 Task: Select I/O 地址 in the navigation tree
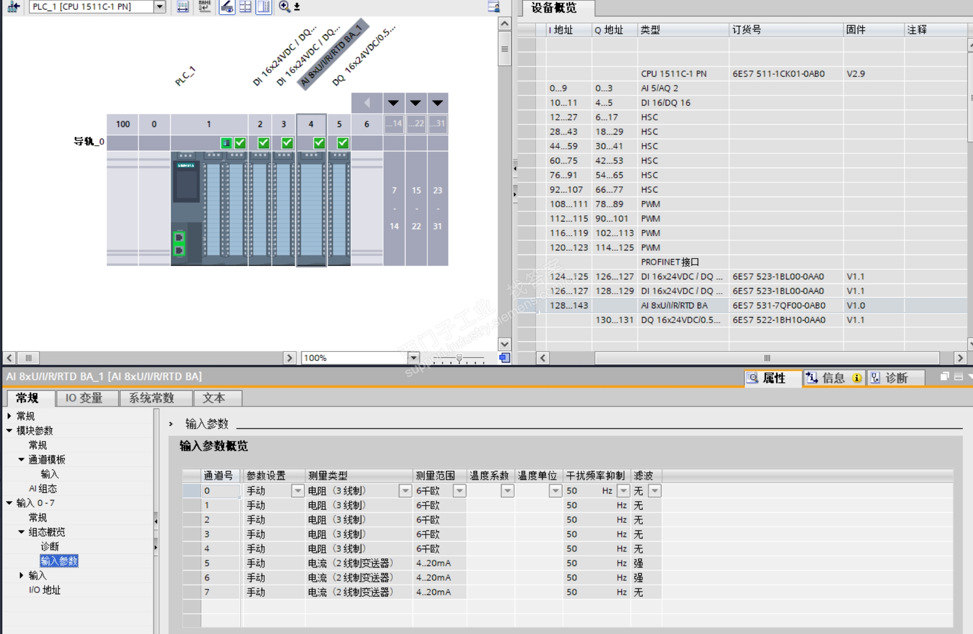point(45,590)
